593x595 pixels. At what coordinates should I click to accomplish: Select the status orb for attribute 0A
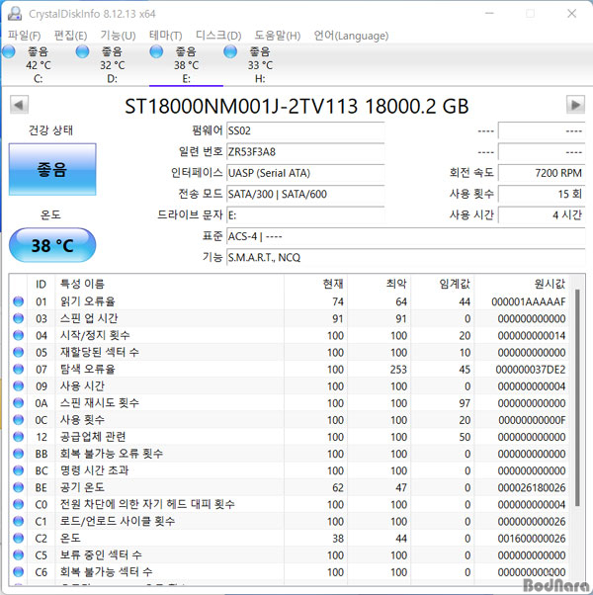[18, 402]
